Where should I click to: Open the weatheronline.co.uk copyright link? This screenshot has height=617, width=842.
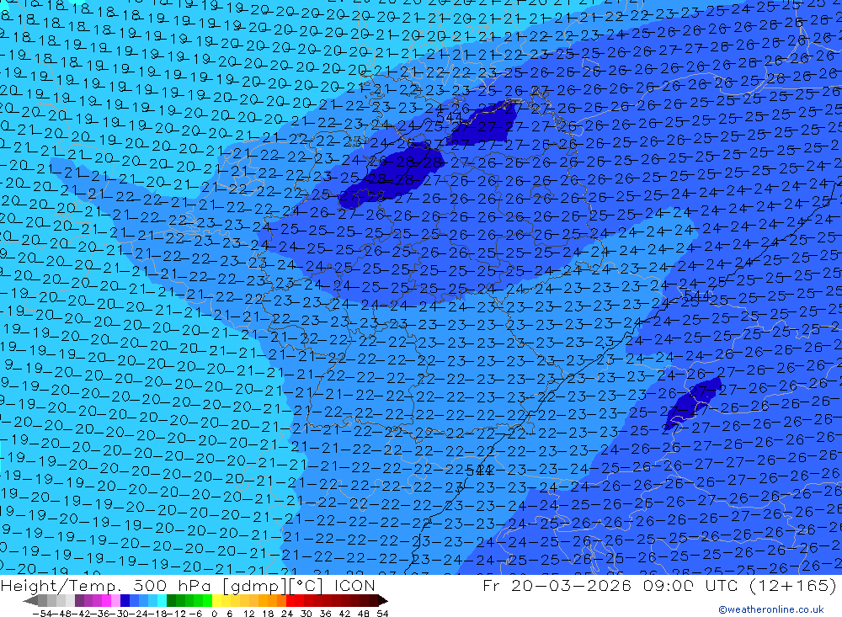click(770, 609)
